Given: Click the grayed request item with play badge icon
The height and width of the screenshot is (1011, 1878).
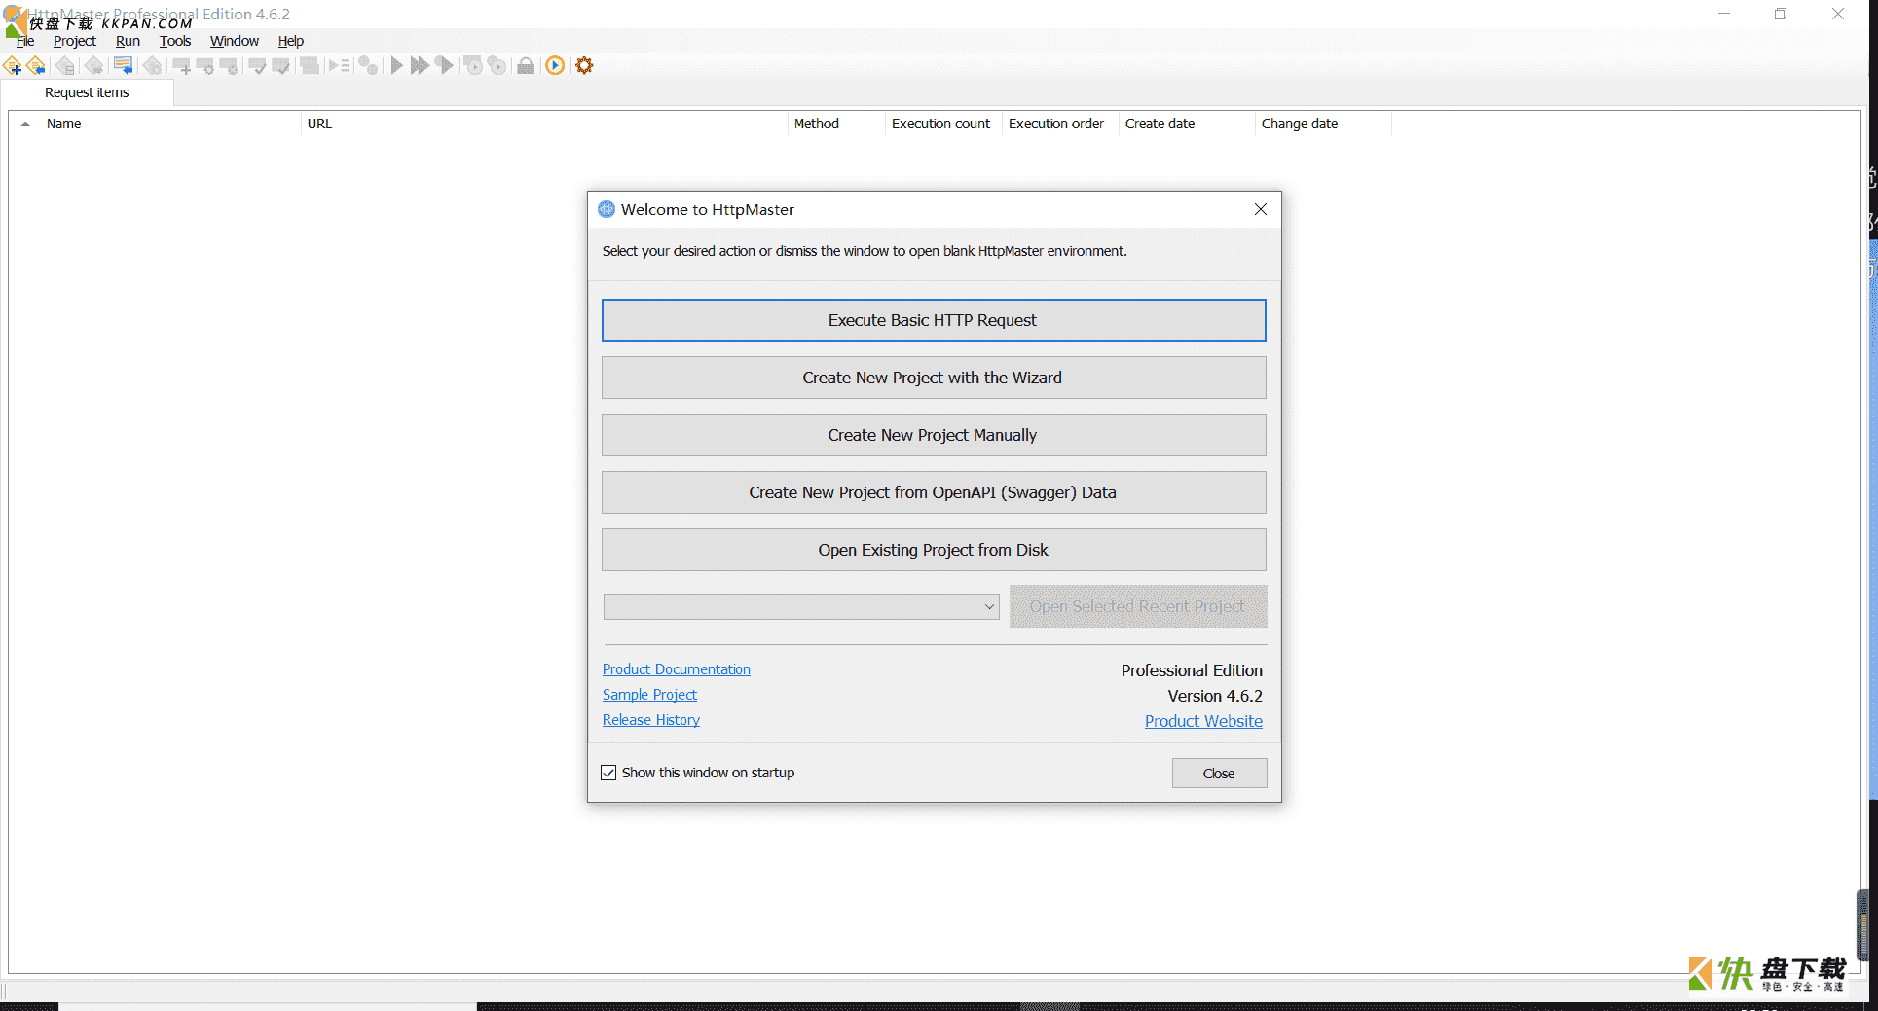Looking at the screenshot, I should 473,66.
